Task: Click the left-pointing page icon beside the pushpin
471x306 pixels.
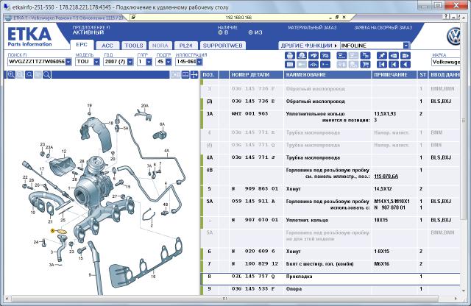Action: click(394, 56)
